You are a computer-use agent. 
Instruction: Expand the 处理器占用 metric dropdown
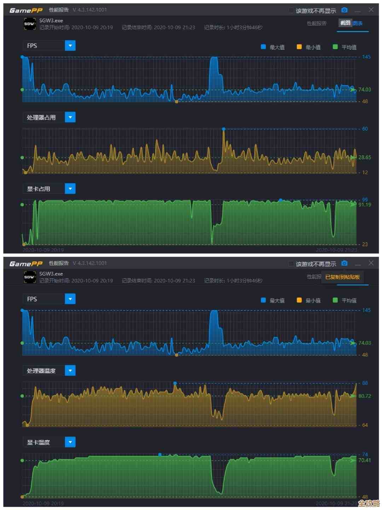[x=70, y=117]
